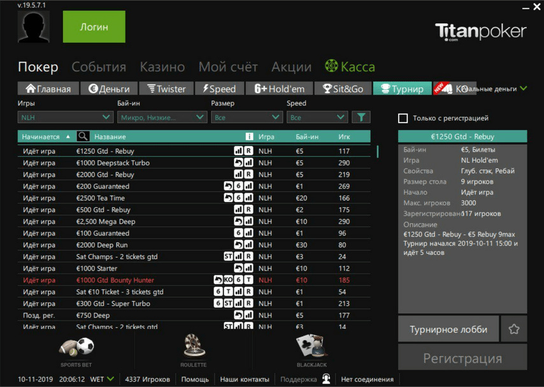Click the Покер main section
The image size is (544, 387).
point(38,67)
